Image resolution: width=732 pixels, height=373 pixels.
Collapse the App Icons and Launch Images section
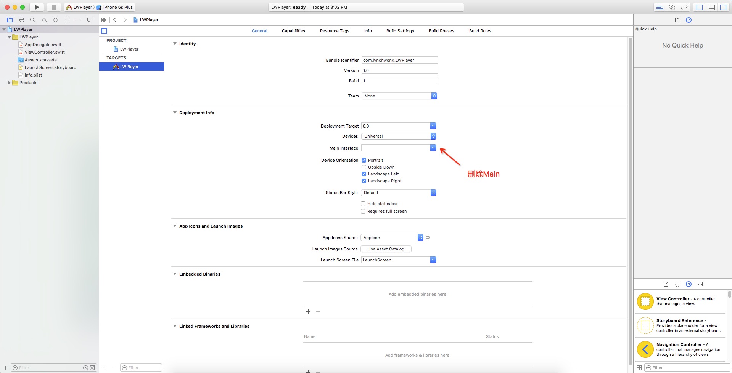point(175,226)
